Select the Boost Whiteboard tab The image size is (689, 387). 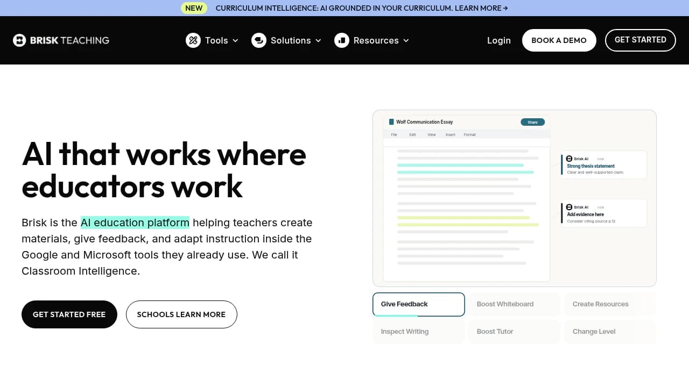click(x=515, y=304)
